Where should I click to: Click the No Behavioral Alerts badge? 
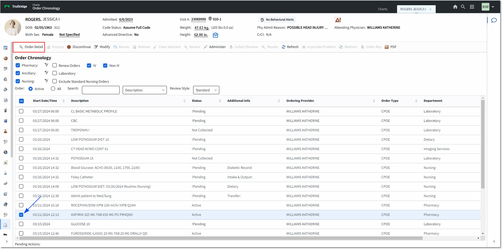[x=277, y=20]
